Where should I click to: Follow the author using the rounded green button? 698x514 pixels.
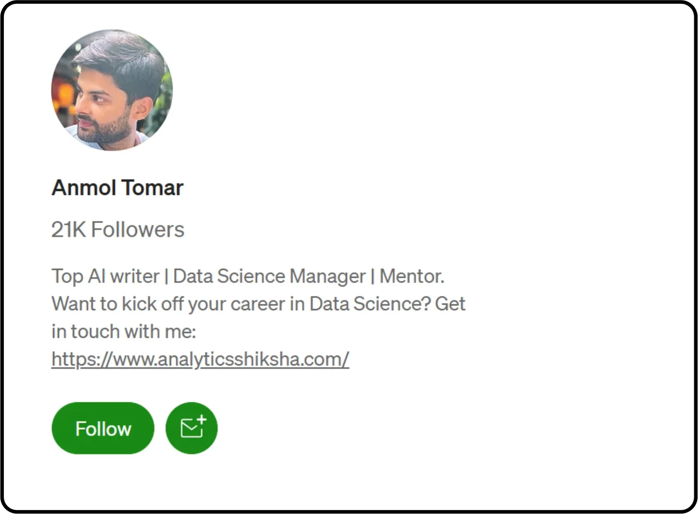pos(103,428)
